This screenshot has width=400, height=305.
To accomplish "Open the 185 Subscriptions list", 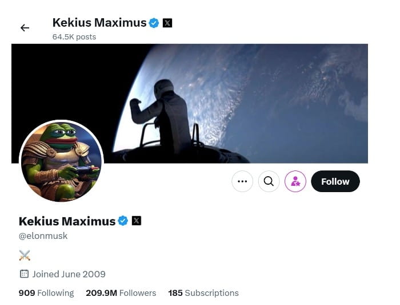I will [203, 293].
